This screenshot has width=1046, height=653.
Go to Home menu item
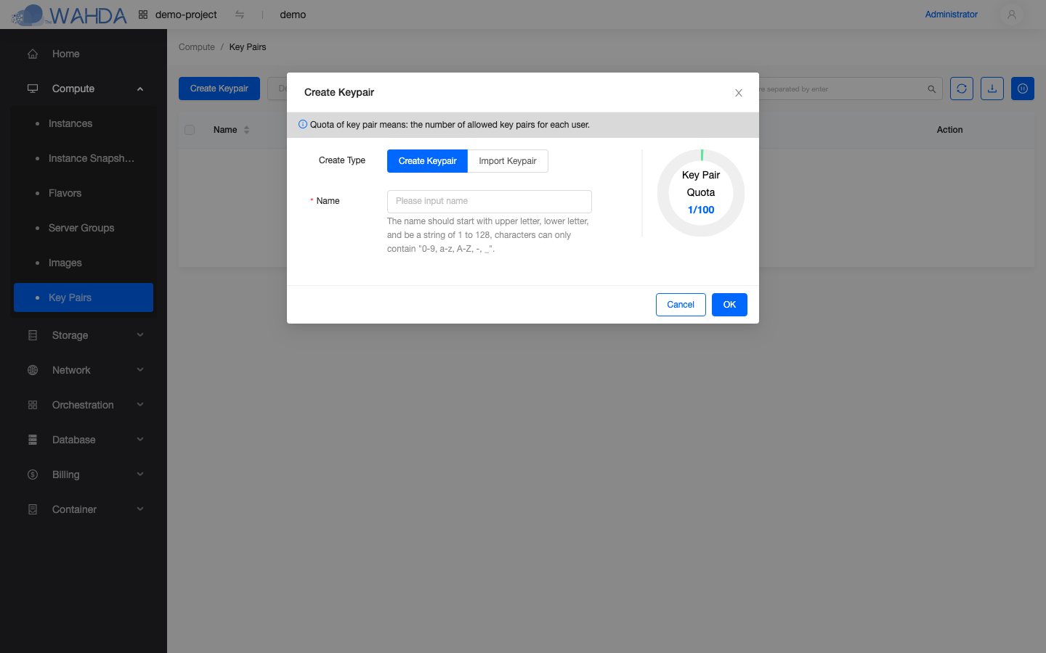pos(84,54)
